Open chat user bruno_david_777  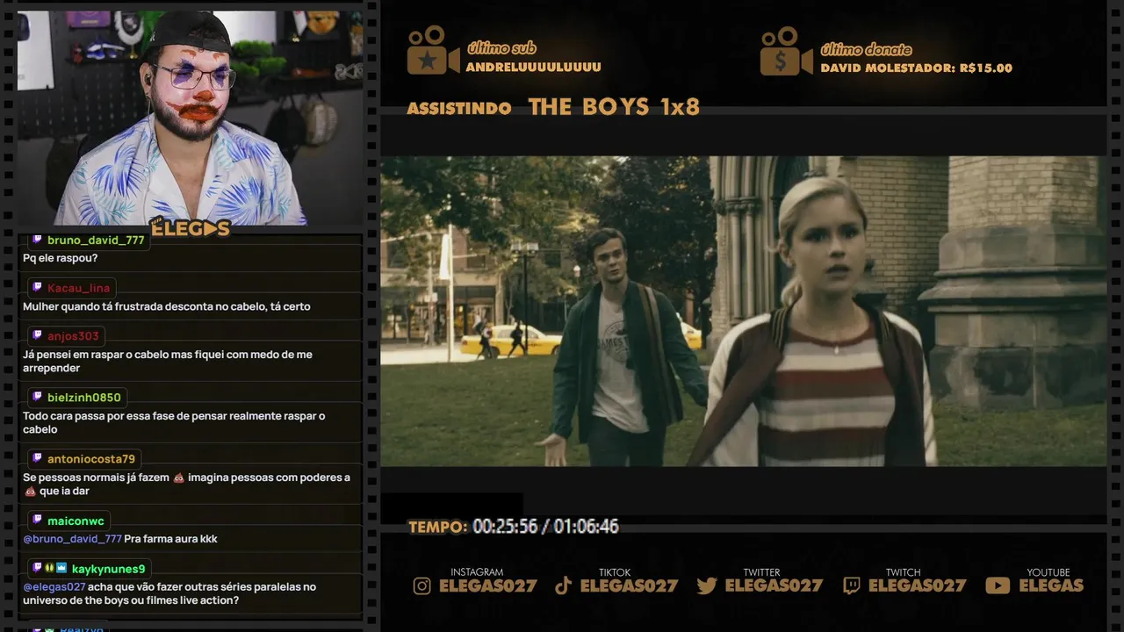coord(96,241)
